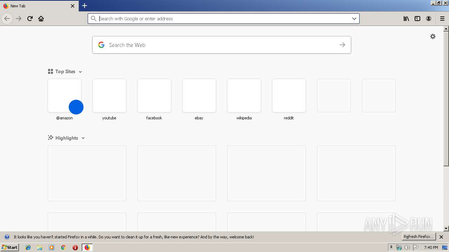
Task: Focus the Search with Google address bar
Action: point(223,19)
